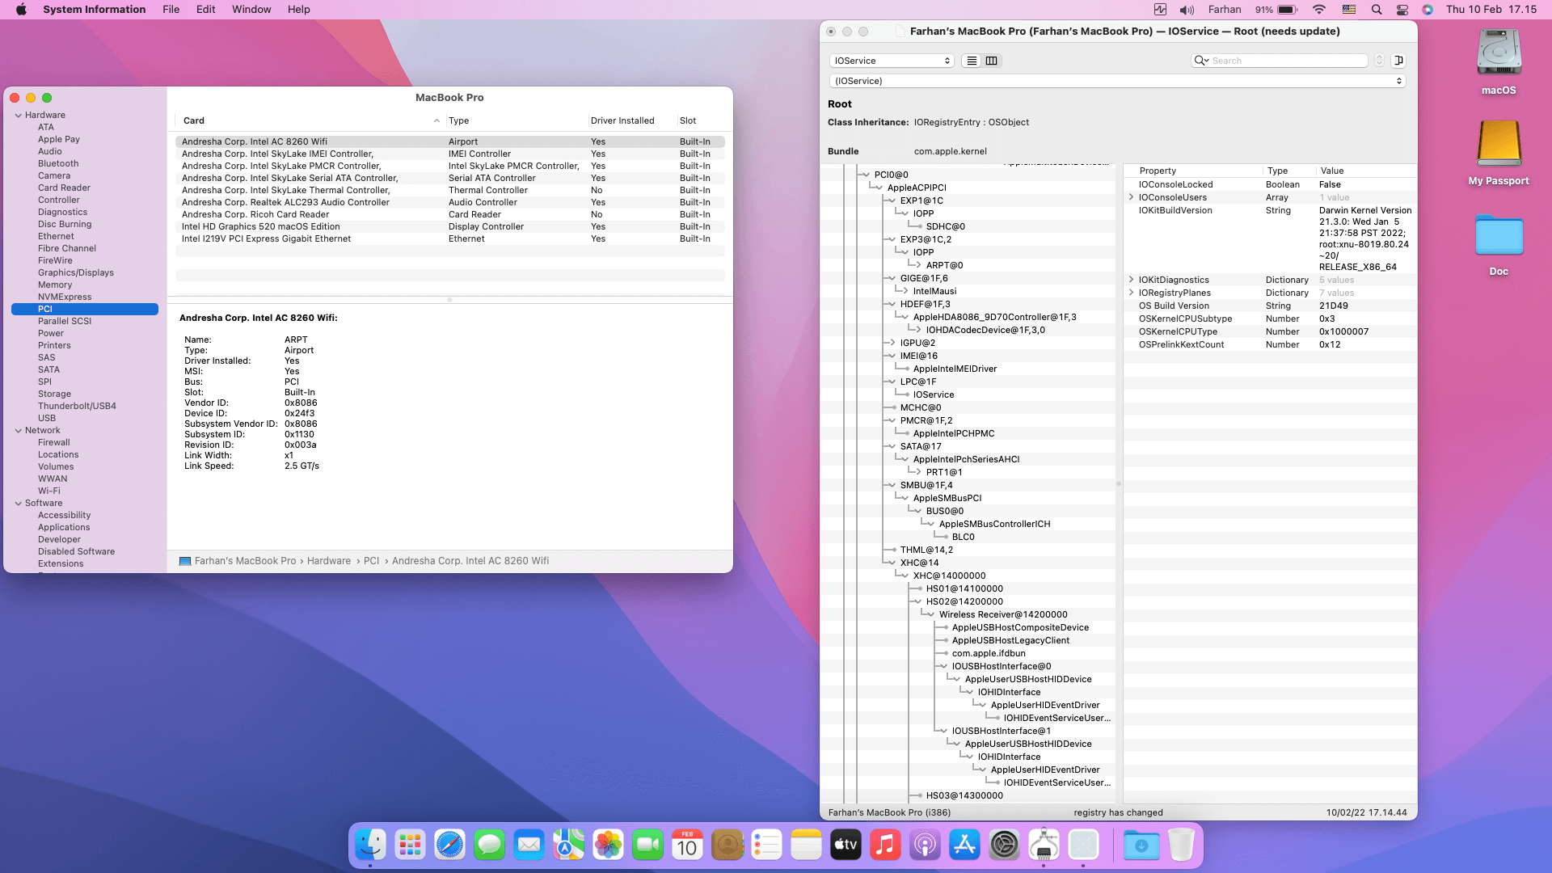Image resolution: width=1552 pixels, height=873 pixels.
Task: Expand the IOKitDiagnostics property row
Action: (1131, 280)
